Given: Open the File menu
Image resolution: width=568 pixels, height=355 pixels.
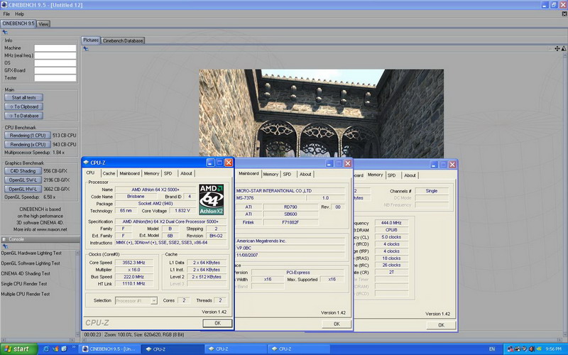Looking at the screenshot, I should click(x=6, y=13).
